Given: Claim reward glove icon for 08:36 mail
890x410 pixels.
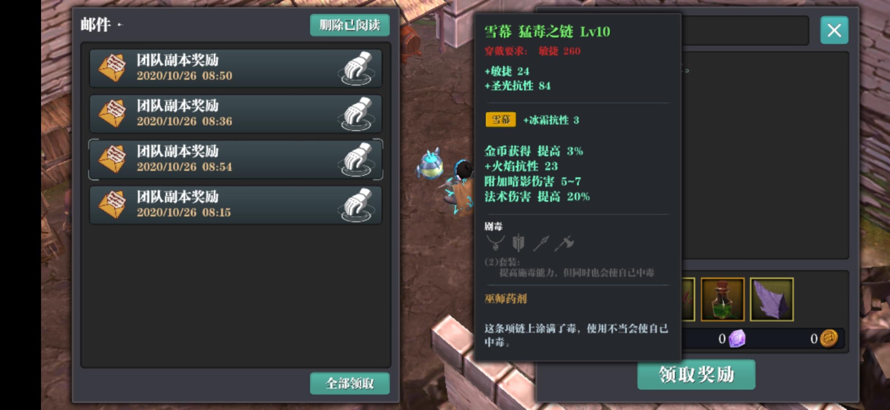Looking at the screenshot, I should click(356, 114).
